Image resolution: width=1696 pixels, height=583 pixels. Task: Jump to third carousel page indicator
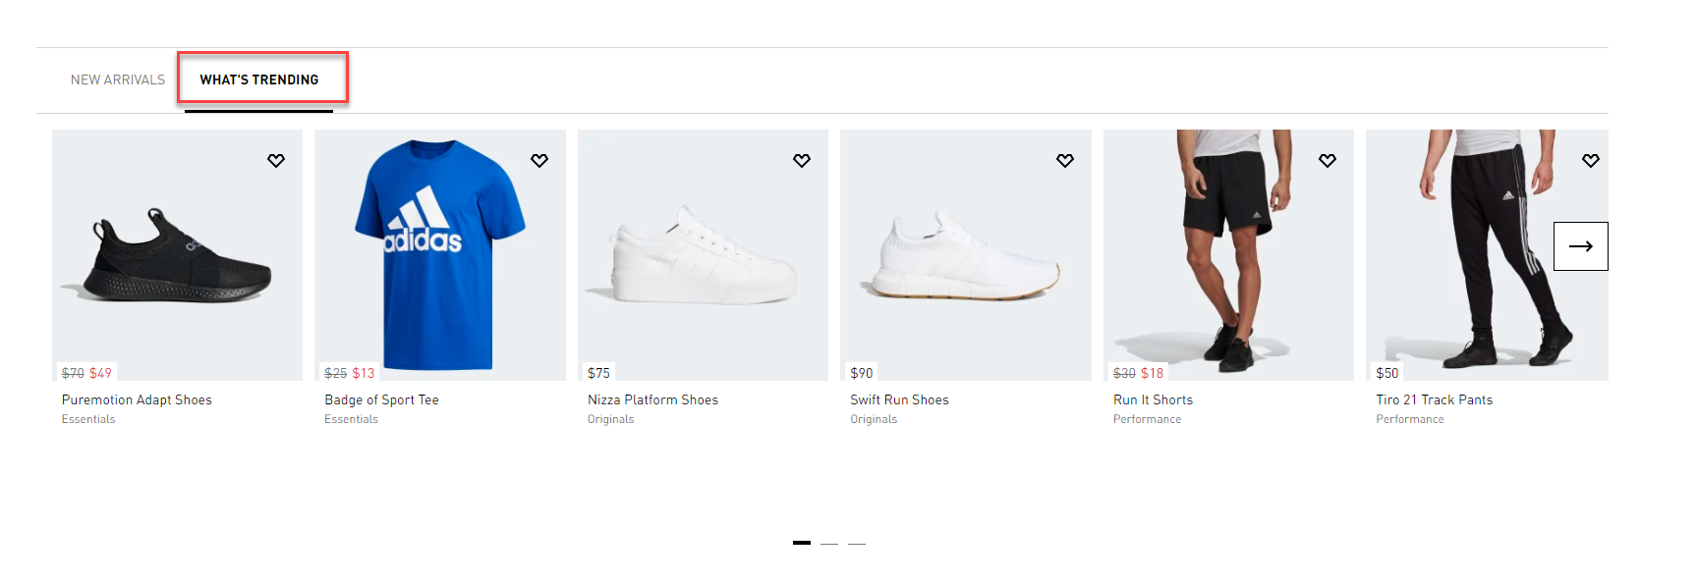tap(857, 543)
